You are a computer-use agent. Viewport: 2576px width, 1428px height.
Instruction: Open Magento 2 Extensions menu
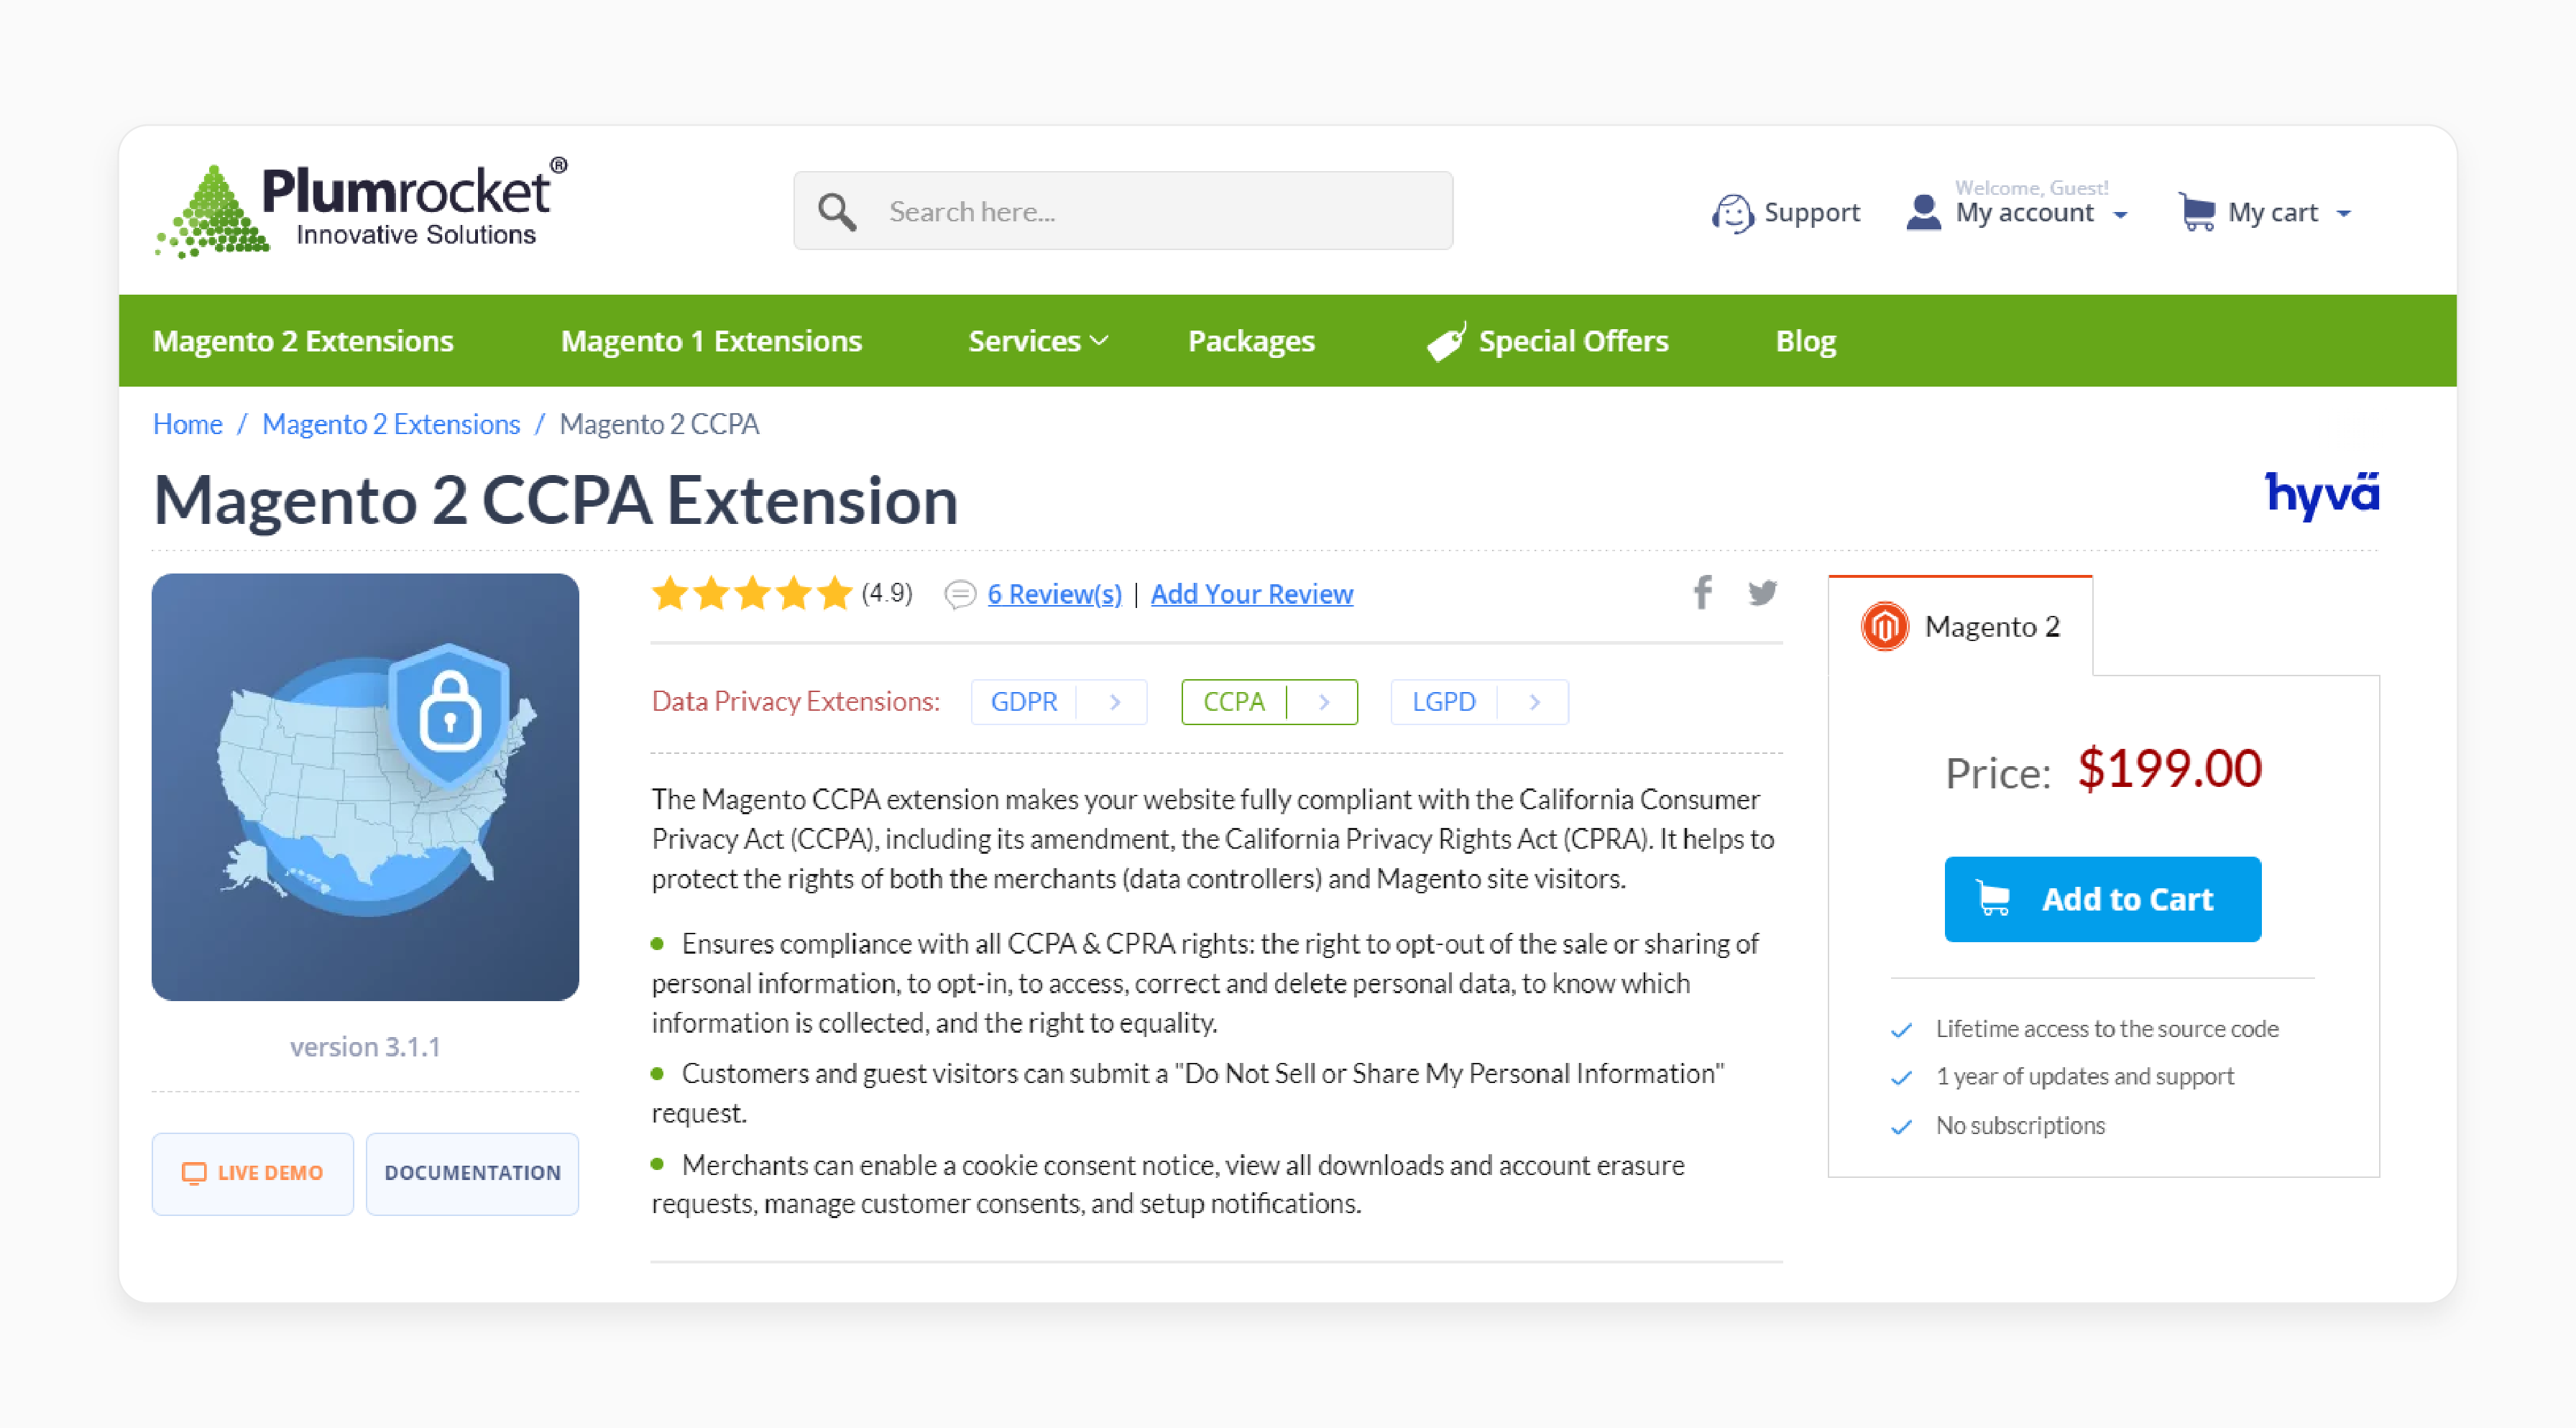(303, 341)
